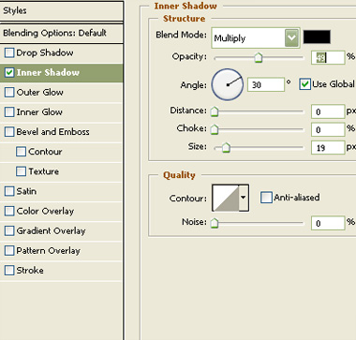Uncheck the Inner Shadow checkbox
Image resolution: width=356 pixels, height=340 pixels.
pos(9,73)
